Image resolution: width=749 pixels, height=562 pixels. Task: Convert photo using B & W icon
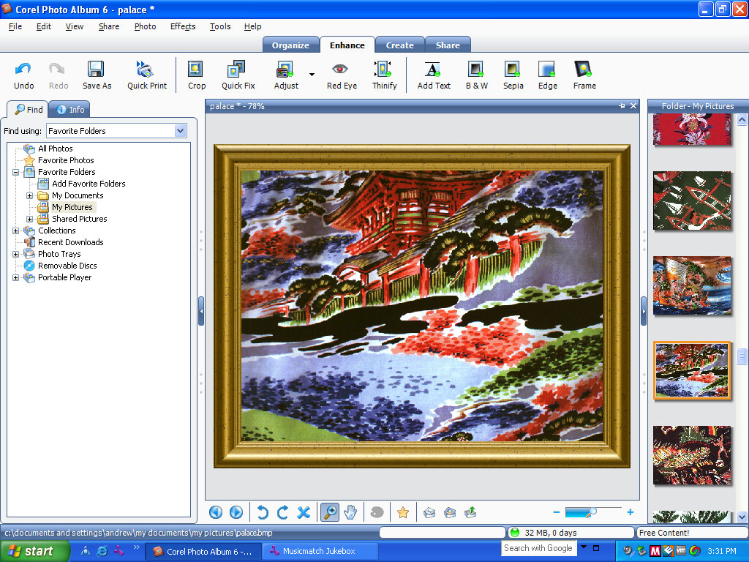[477, 74]
